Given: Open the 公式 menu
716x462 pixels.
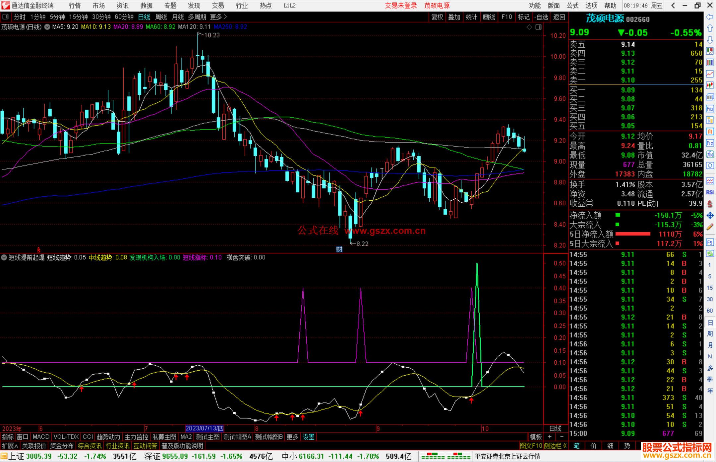Looking at the screenshot, I should [x=572, y=6].
